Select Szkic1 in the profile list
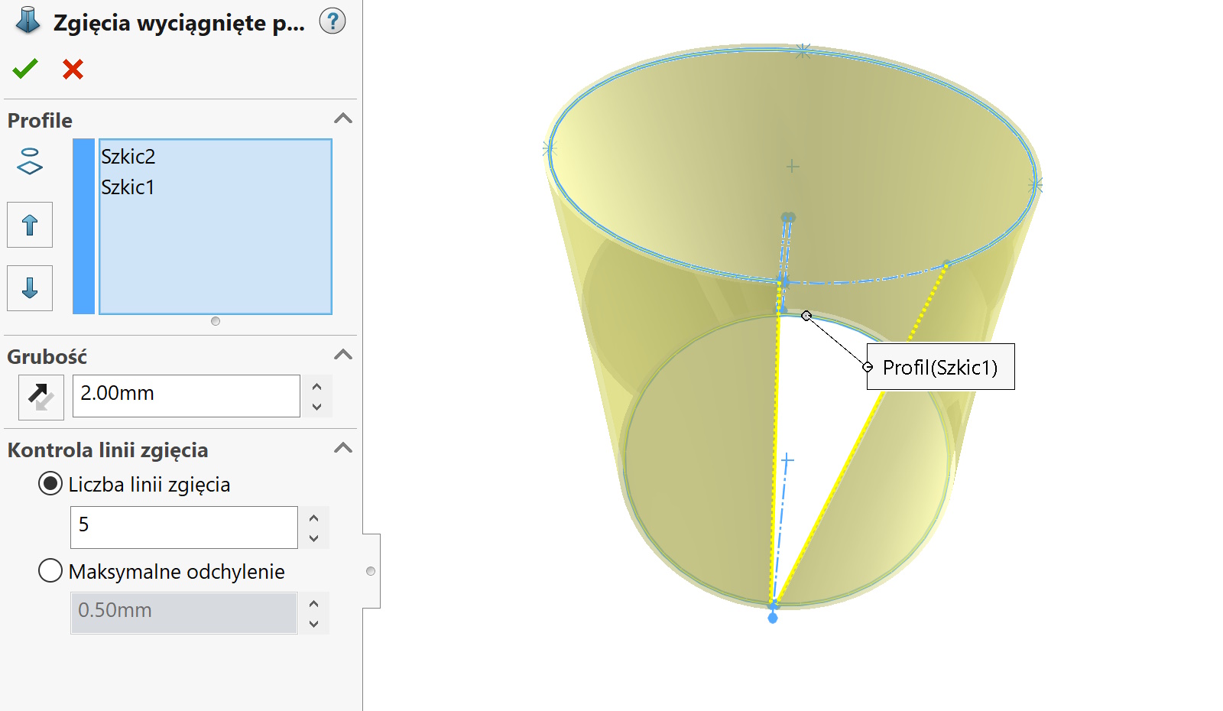This screenshot has width=1223, height=711. tap(128, 187)
